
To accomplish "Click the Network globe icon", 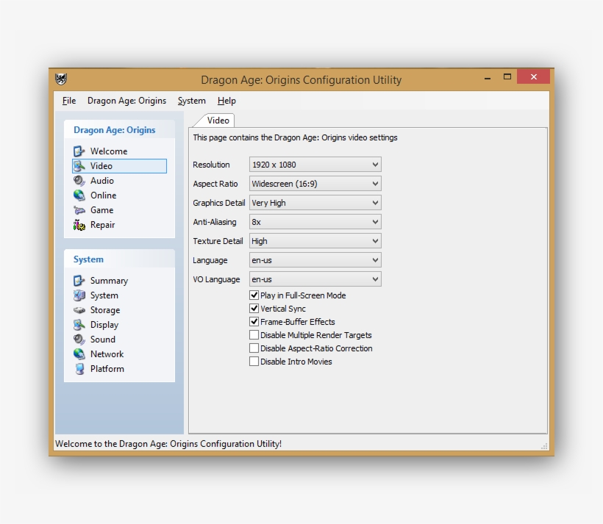I will pyautogui.click(x=79, y=354).
